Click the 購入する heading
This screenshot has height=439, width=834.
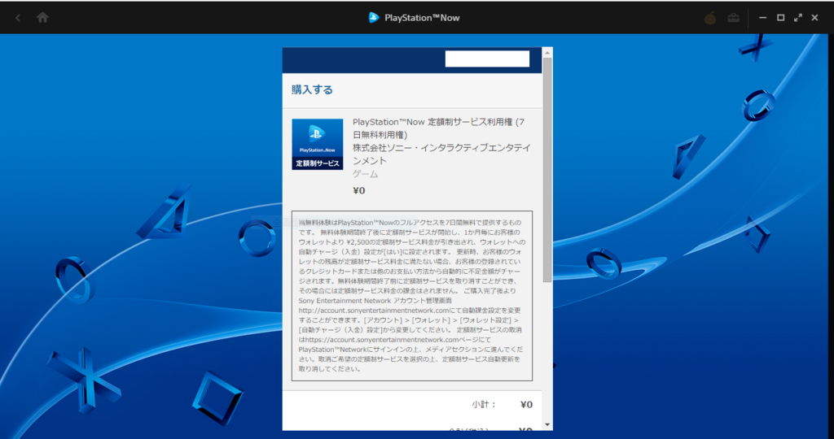pos(312,89)
